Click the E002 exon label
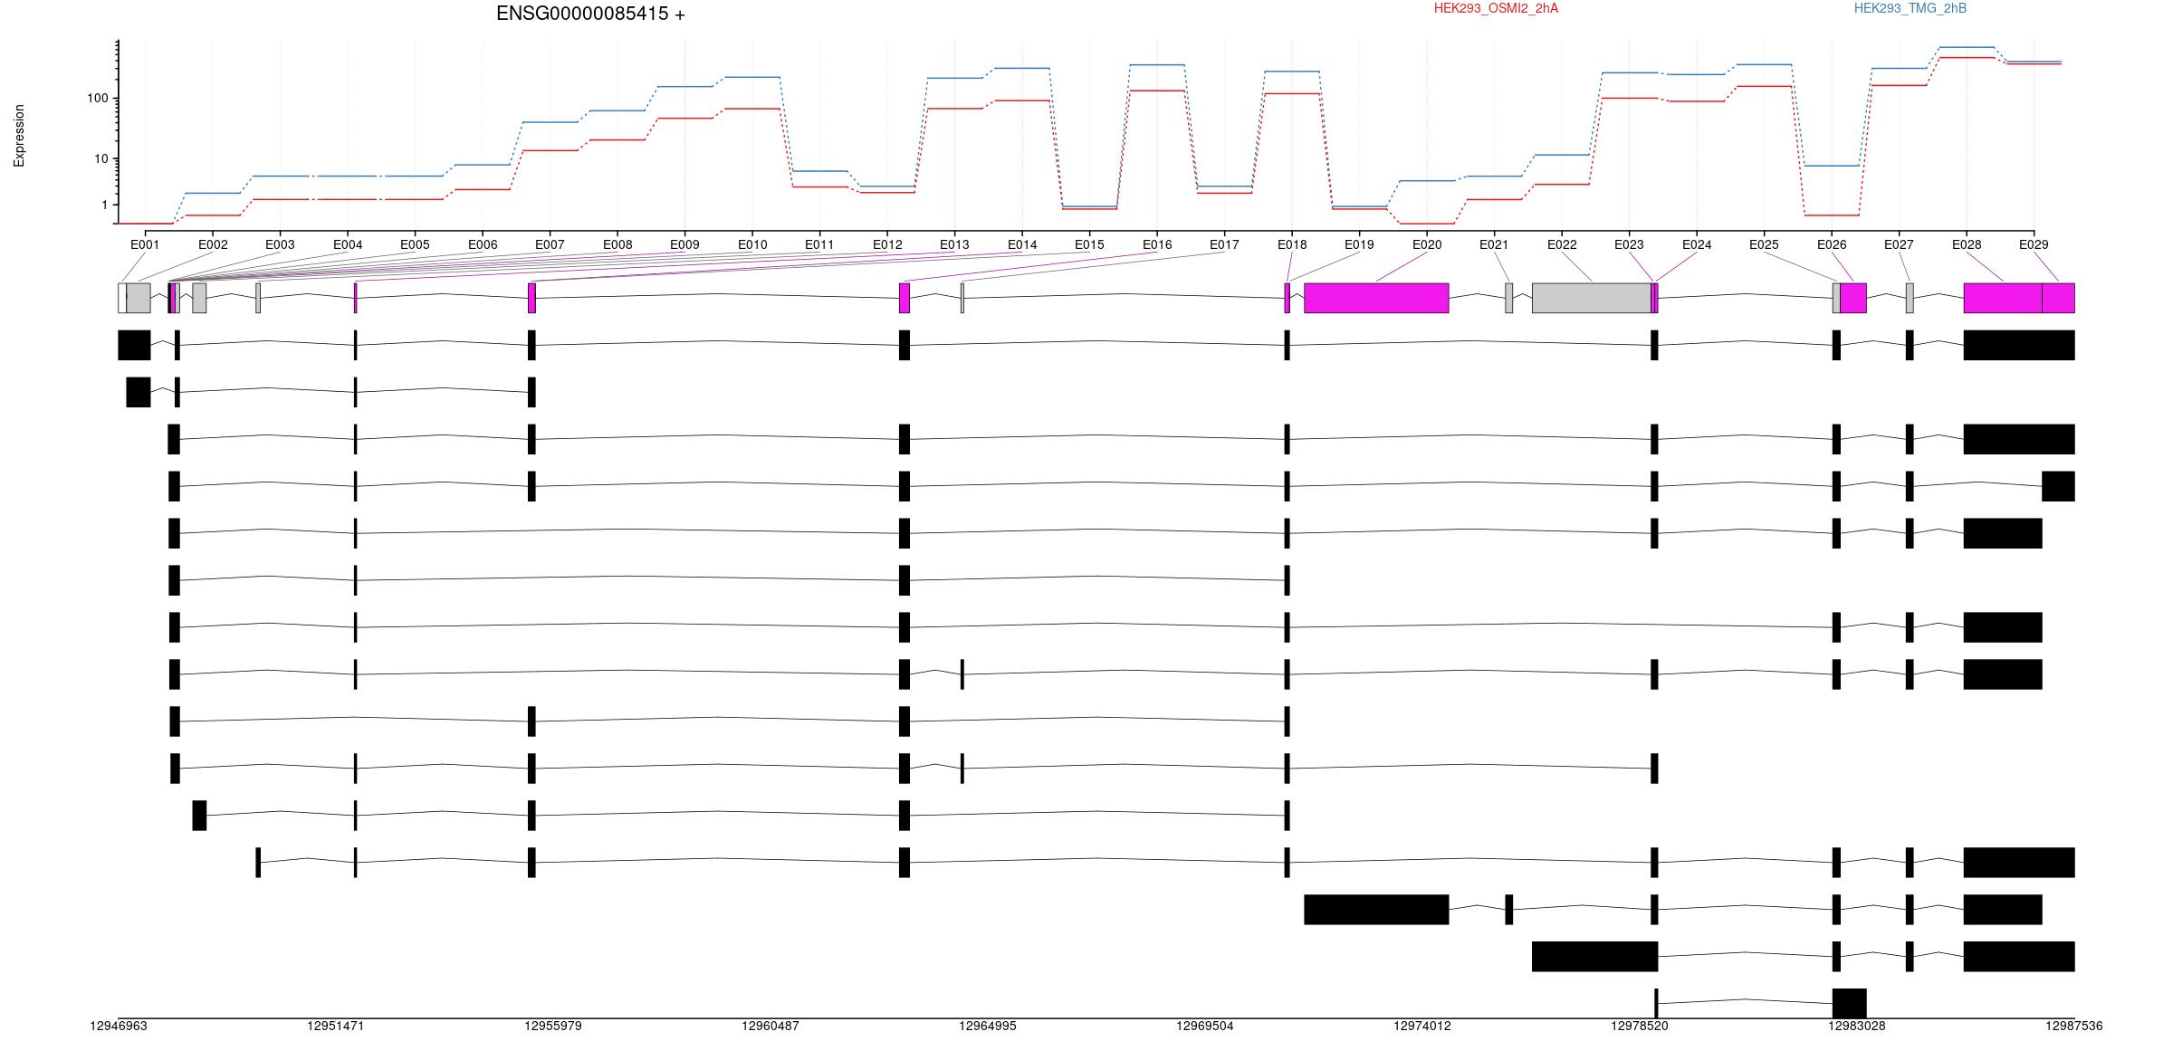Image resolution: width=2173 pixels, height=1041 pixels. pyautogui.click(x=213, y=244)
